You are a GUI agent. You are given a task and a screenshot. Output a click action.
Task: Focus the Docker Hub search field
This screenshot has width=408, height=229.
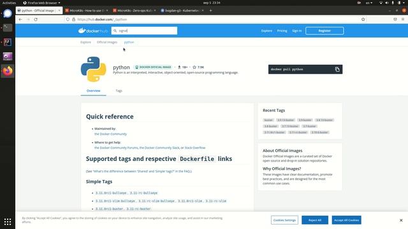coord(144,31)
